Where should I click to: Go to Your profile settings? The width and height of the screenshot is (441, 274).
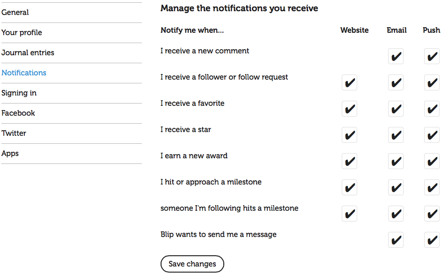click(22, 32)
